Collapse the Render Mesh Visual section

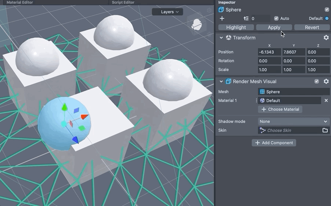(x=221, y=81)
